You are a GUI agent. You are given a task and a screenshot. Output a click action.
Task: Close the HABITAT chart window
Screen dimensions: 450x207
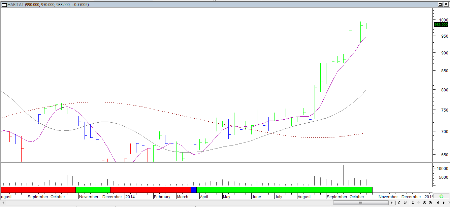(x=446, y=4)
